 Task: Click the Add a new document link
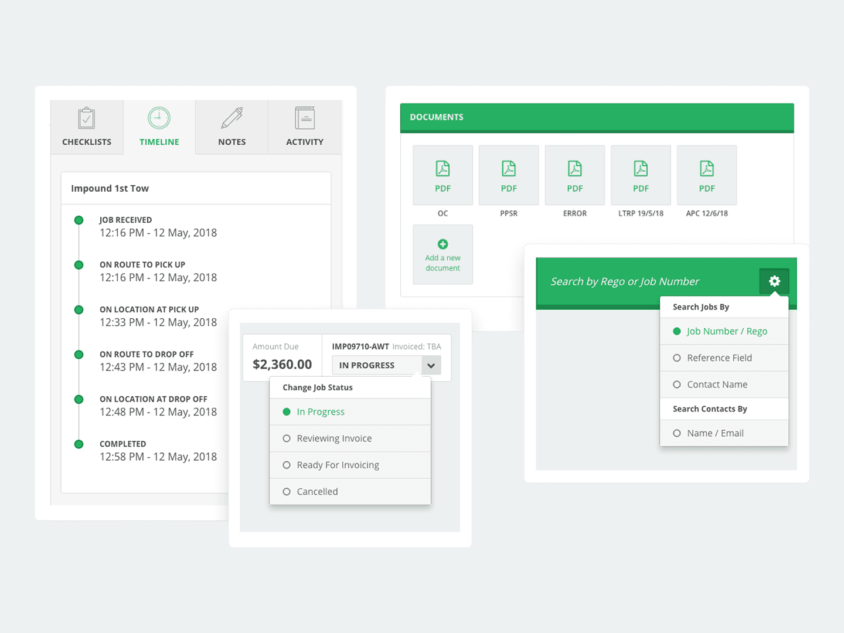(x=443, y=263)
